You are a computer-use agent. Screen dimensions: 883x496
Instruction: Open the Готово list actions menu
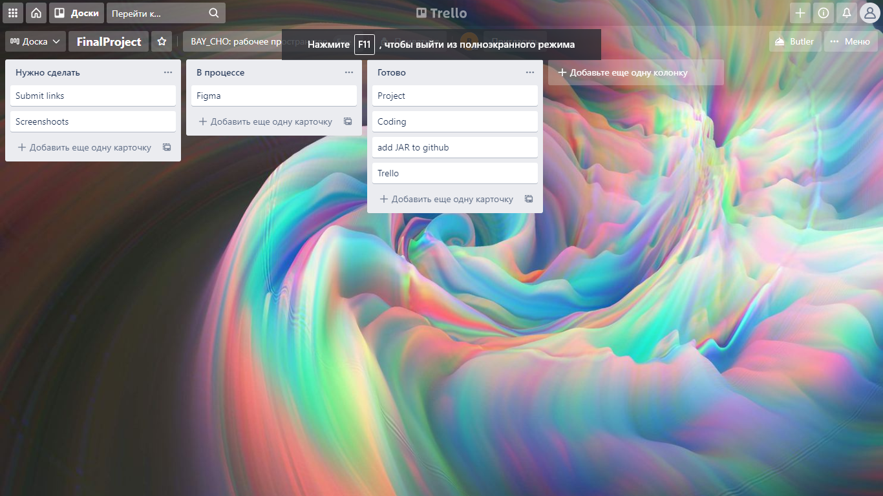[530, 72]
